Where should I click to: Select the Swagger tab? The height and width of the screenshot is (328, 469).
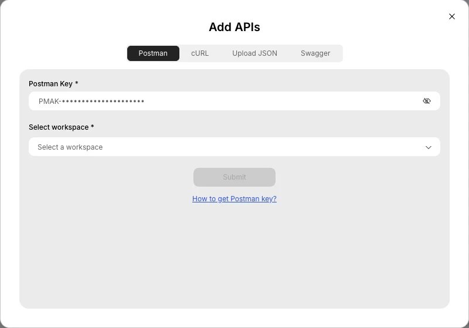315,53
